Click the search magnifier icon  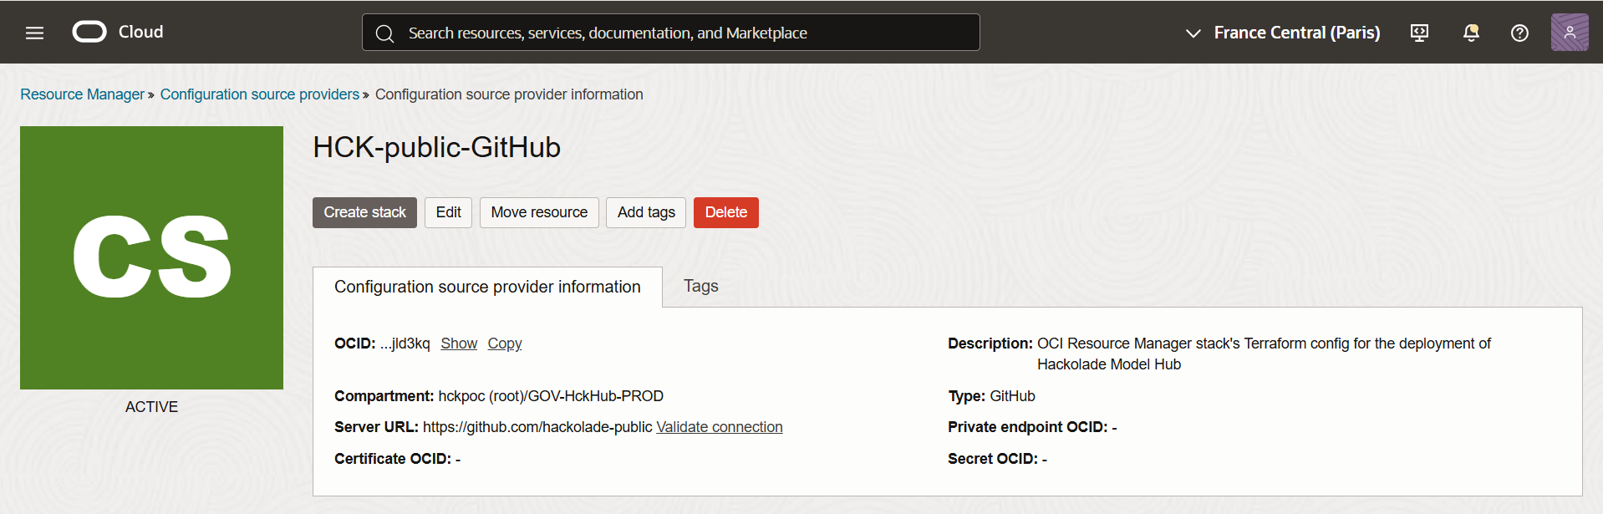coord(384,33)
